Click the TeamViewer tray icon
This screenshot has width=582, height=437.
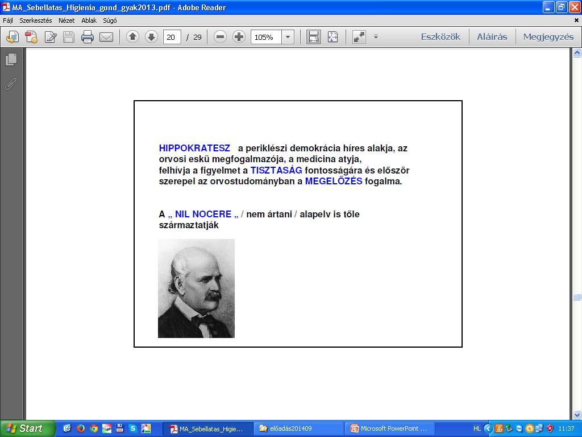pos(519,429)
